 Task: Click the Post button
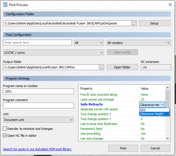[x=123, y=148]
